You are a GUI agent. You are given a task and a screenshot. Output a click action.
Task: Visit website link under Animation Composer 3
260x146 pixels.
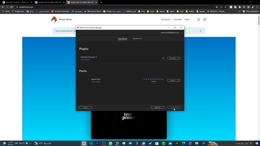pos(85,60)
